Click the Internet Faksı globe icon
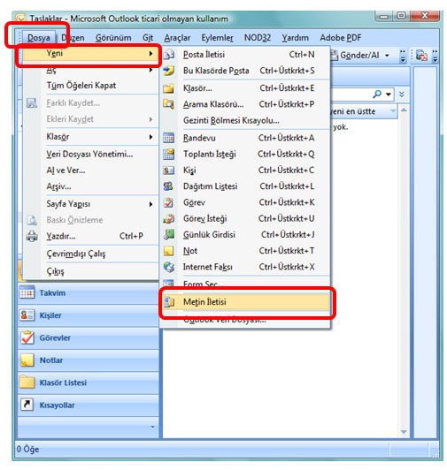The height and width of the screenshot is (470, 447). 169,267
